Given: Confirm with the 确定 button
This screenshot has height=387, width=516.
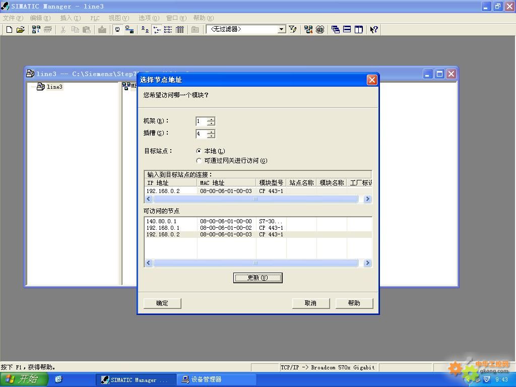Looking at the screenshot, I should coord(162,303).
